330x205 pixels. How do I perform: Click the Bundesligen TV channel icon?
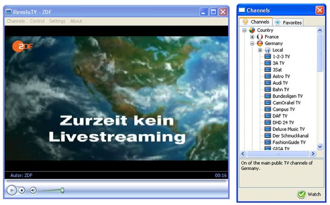pos(267,96)
